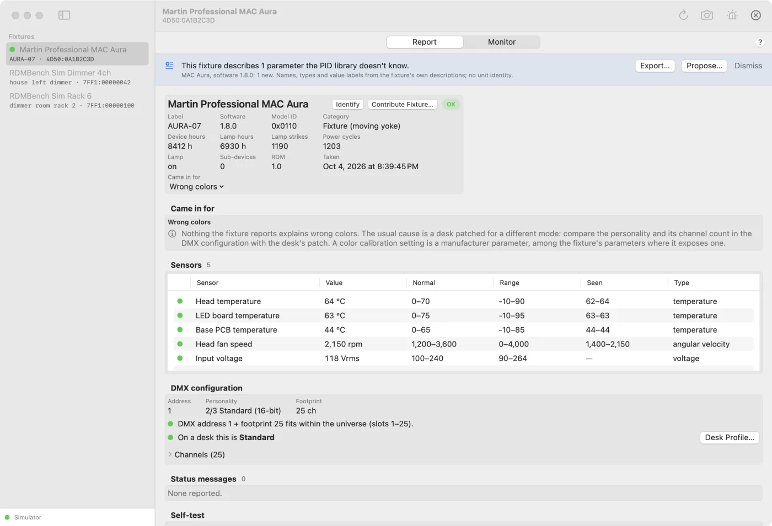Image resolution: width=772 pixels, height=526 pixels.
Task: Click the Identify button
Action: (348, 105)
